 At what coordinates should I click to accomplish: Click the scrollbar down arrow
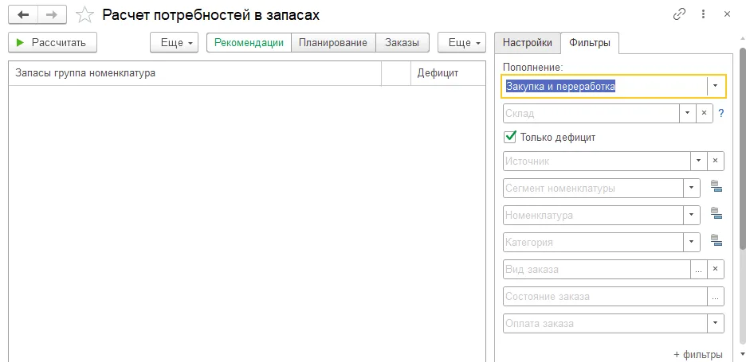point(743,355)
